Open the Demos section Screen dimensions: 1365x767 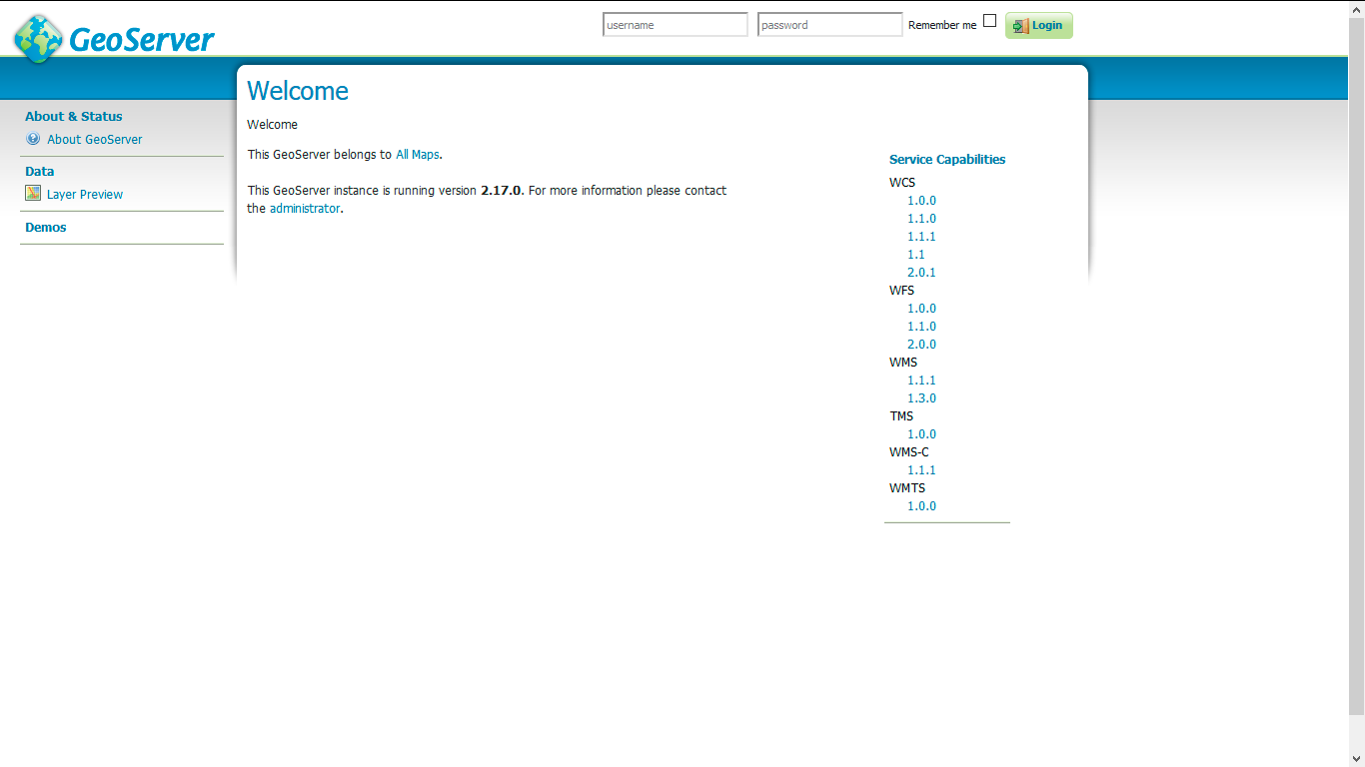46,227
